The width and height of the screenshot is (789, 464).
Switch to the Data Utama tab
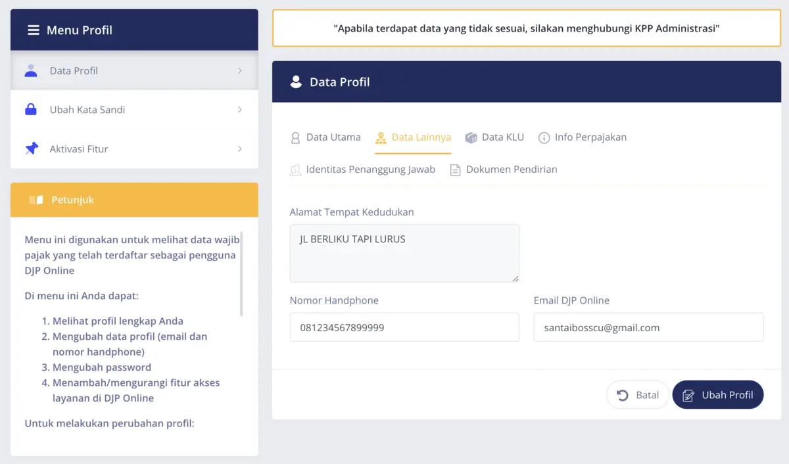click(x=333, y=137)
